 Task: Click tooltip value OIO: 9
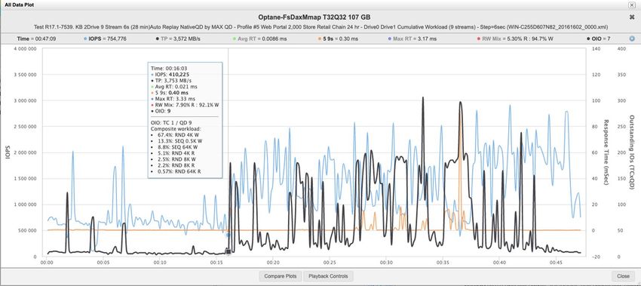(161, 111)
